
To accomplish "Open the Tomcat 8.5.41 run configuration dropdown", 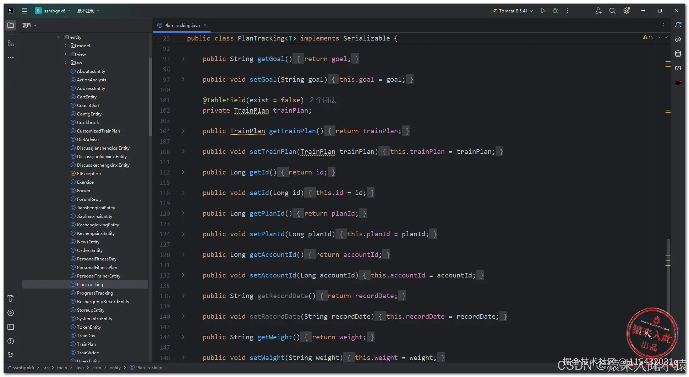I will coord(513,11).
